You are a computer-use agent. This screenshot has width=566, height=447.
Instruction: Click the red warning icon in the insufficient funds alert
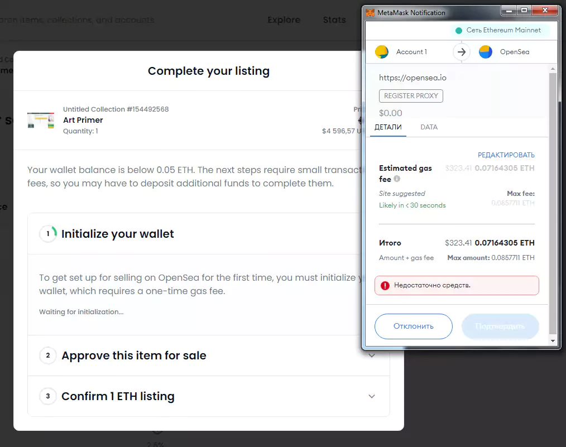coord(385,285)
